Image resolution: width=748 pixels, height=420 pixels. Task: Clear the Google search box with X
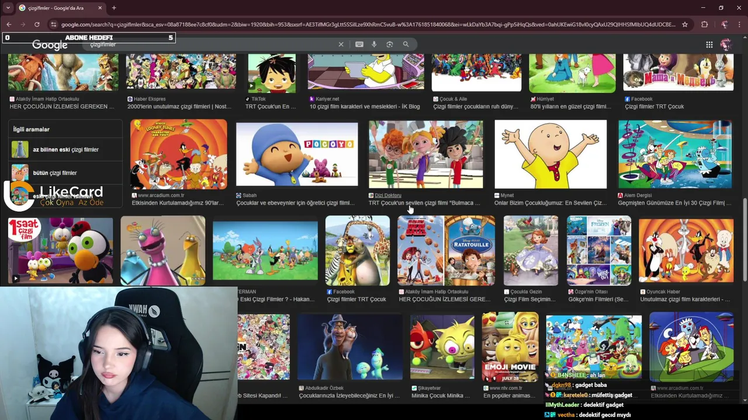[341, 44]
